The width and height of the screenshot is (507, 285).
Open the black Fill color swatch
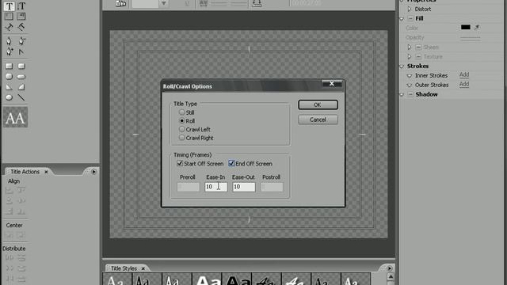(466, 27)
